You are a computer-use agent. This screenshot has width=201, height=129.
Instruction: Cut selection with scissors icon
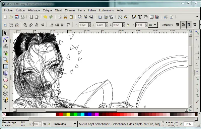point(65,17)
